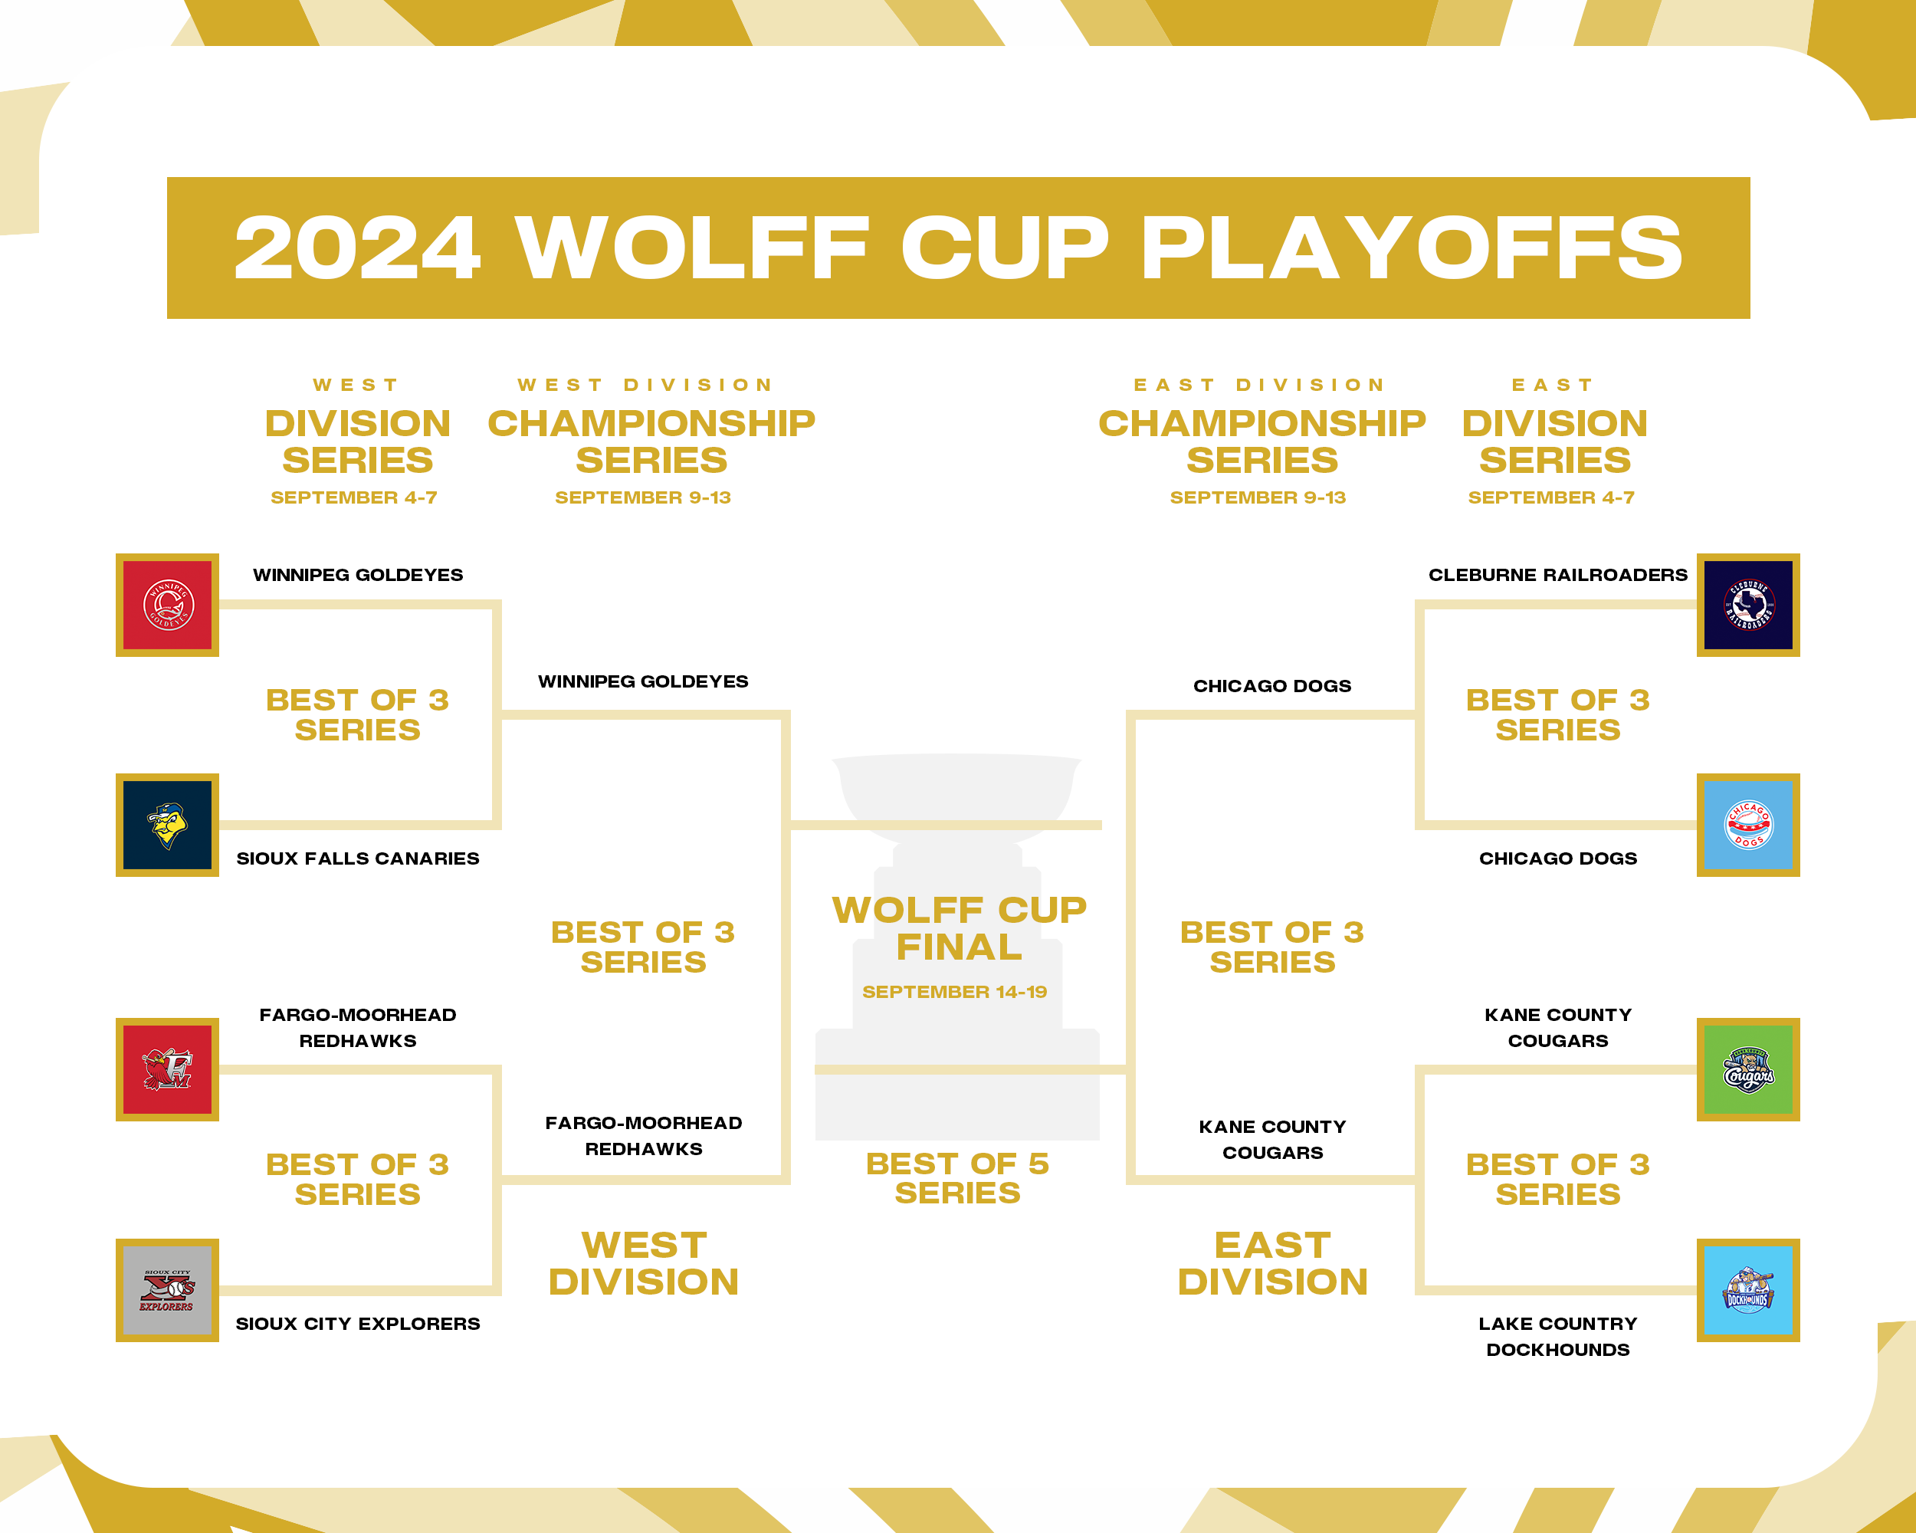Select the Sioux City Explorers team name
The width and height of the screenshot is (1916, 1533).
pos(357,1323)
